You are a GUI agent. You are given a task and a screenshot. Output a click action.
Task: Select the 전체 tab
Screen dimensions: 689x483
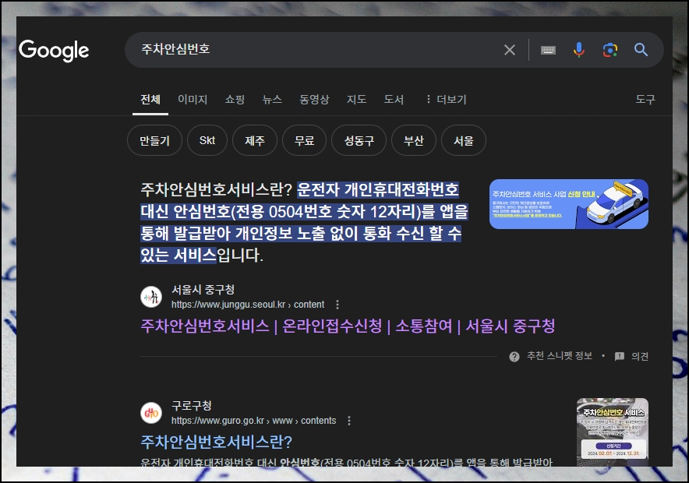(x=150, y=99)
